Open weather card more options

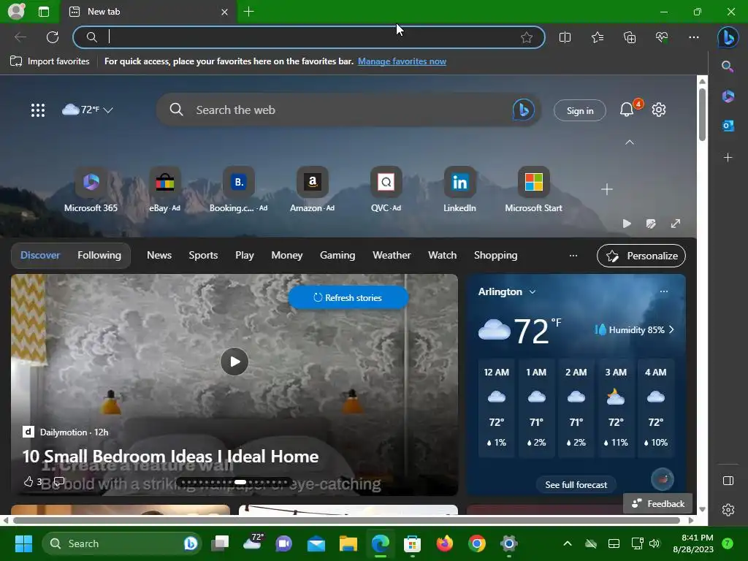point(663,291)
